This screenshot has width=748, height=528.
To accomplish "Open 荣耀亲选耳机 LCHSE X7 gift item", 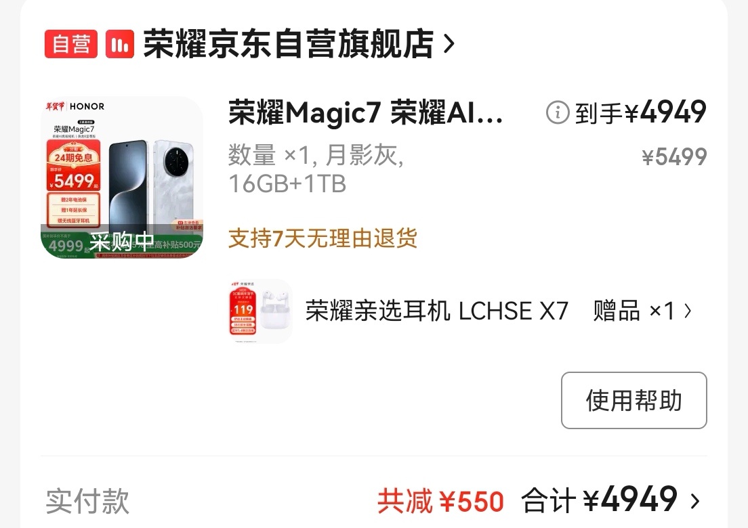I will [x=437, y=311].
